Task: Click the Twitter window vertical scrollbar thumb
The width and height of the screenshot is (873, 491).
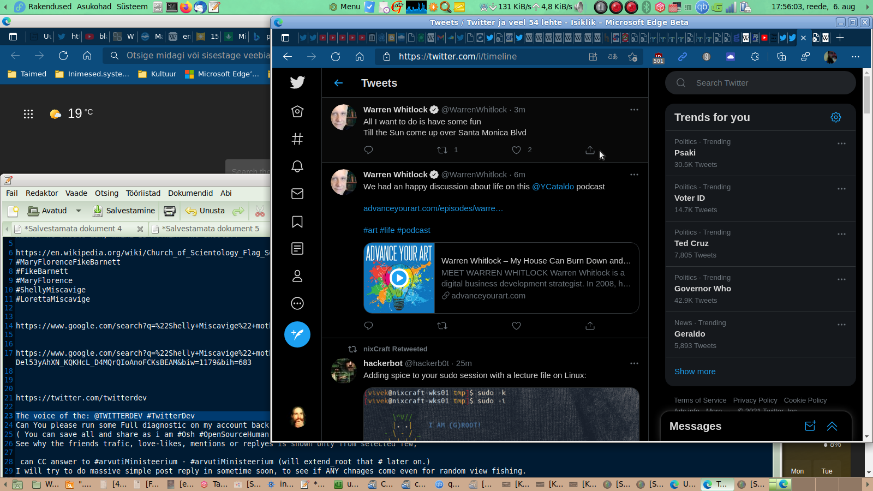Action: click(x=866, y=95)
